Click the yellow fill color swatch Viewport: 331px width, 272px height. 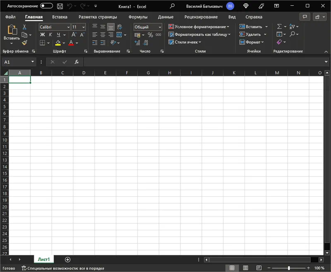[x=58, y=43]
